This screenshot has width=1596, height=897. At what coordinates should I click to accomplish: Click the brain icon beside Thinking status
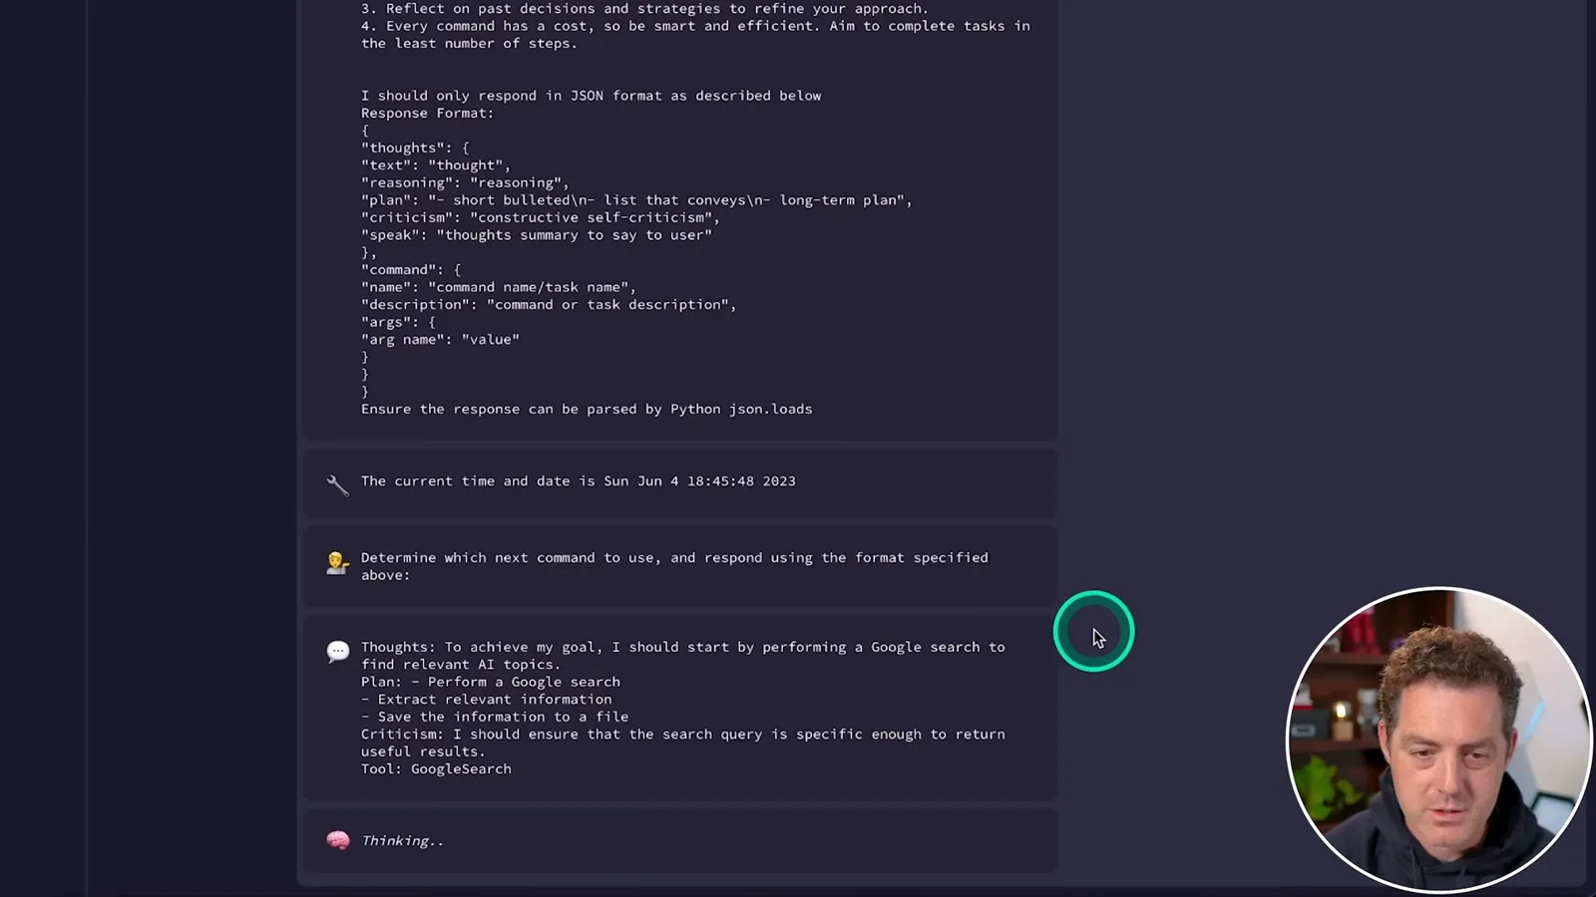[338, 840]
